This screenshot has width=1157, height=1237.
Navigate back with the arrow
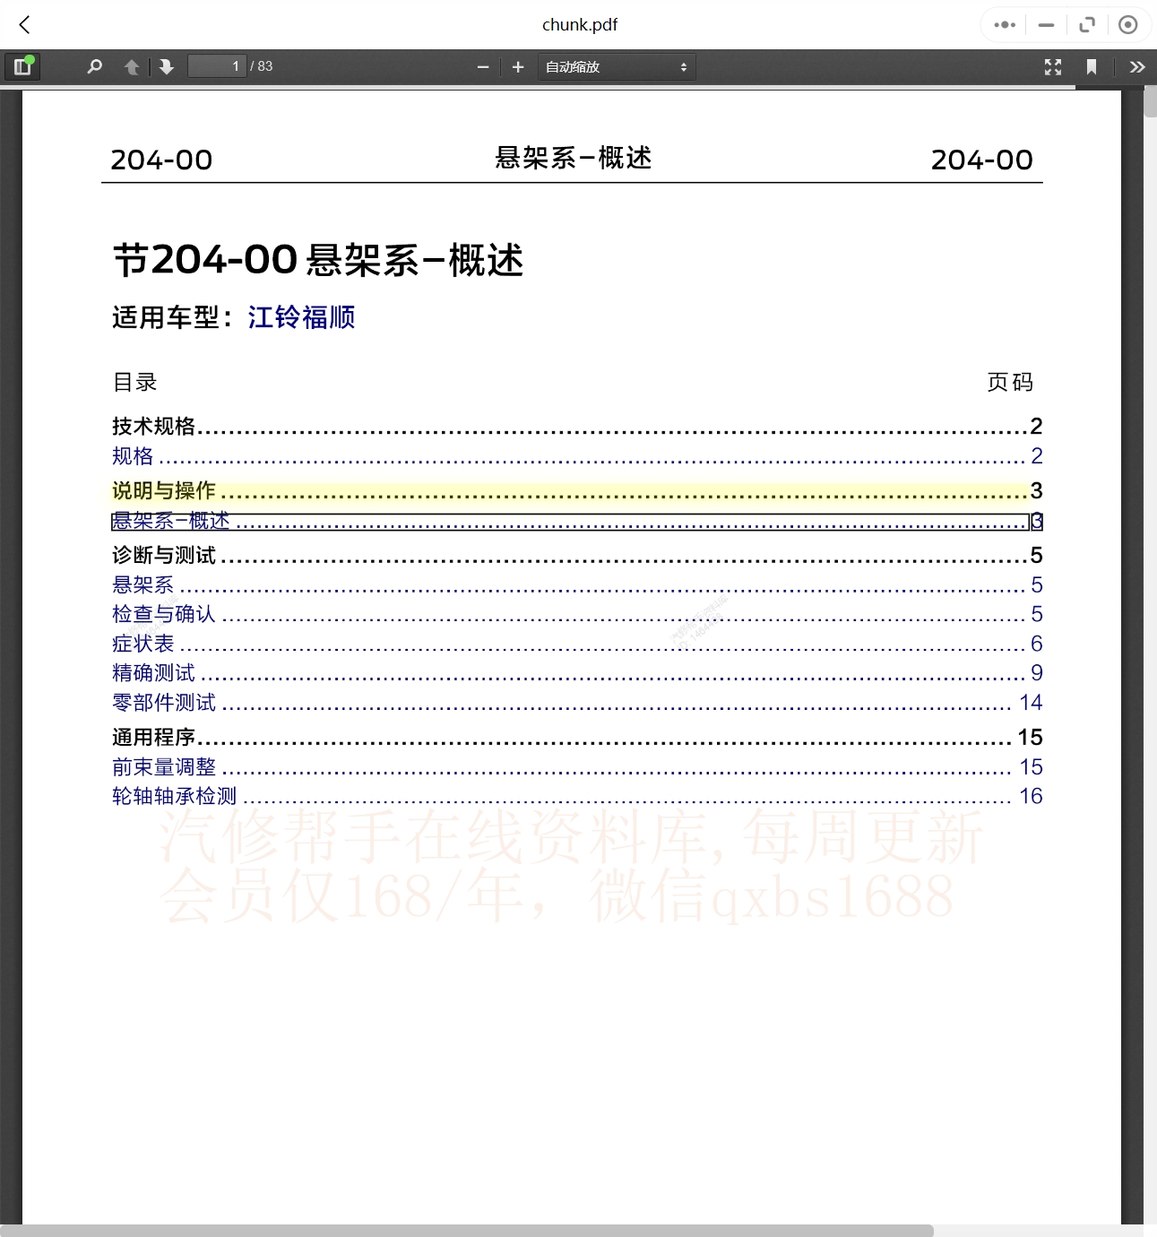[24, 24]
